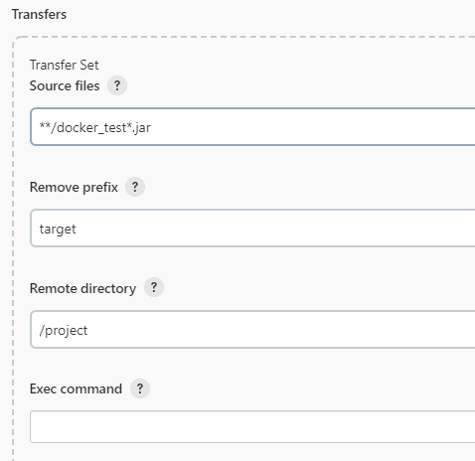Click into the Remove prefix text box
The height and width of the screenshot is (461, 475).
tap(252, 229)
